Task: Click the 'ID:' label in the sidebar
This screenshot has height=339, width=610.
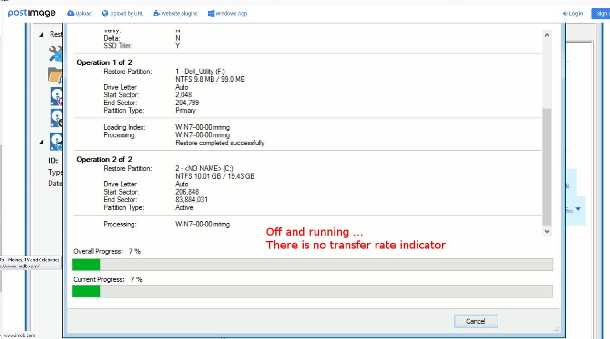Action: pos(53,161)
